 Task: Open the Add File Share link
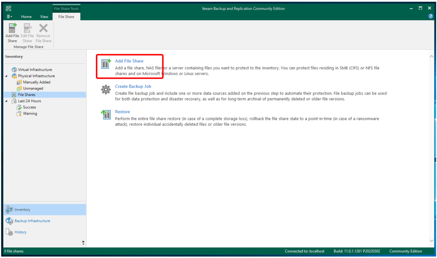pyautogui.click(x=129, y=61)
